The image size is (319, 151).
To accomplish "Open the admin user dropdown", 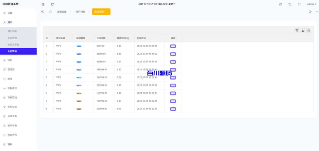I will (x=312, y=4).
